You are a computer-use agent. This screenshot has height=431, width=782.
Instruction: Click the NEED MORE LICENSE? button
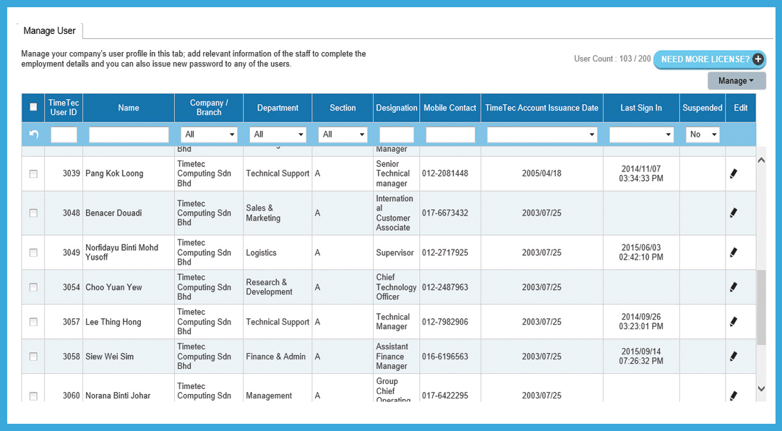(710, 59)
